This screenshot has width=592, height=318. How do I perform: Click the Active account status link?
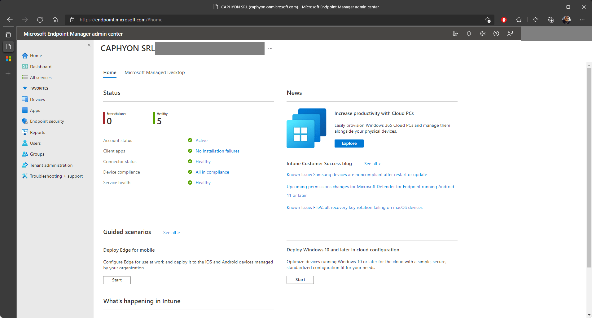pyautogui.click(x=201, y=140)
